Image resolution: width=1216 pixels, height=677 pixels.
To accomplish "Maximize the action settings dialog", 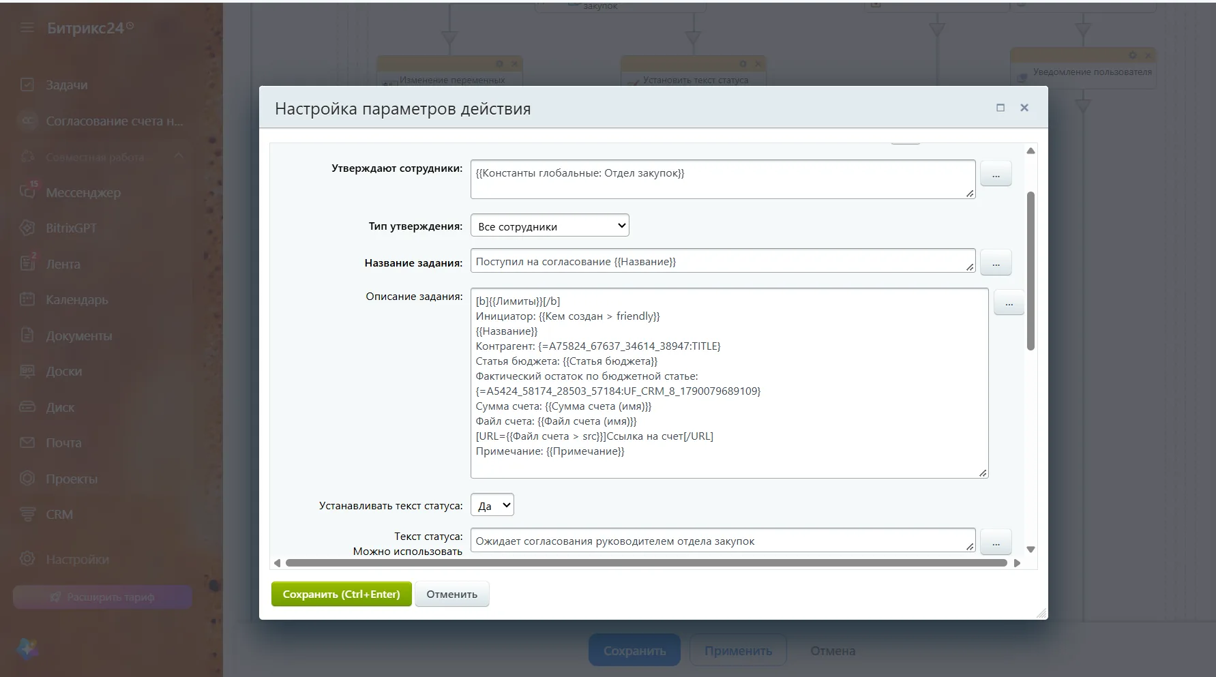I will (x=1000, y=108).
